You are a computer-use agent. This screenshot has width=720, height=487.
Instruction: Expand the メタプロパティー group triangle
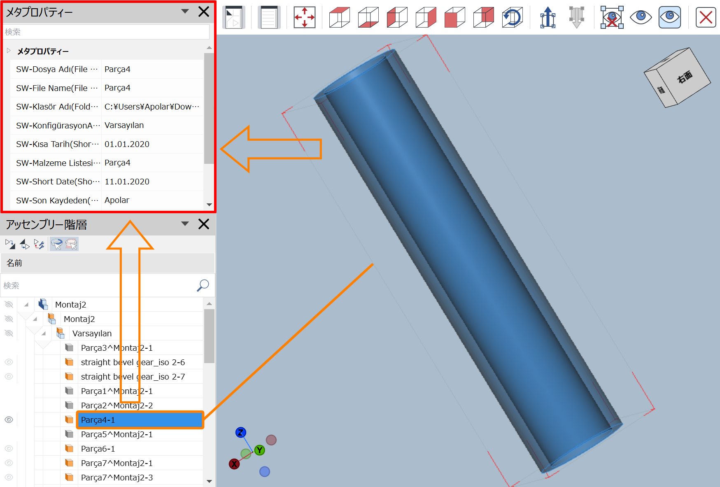point(9,51)
